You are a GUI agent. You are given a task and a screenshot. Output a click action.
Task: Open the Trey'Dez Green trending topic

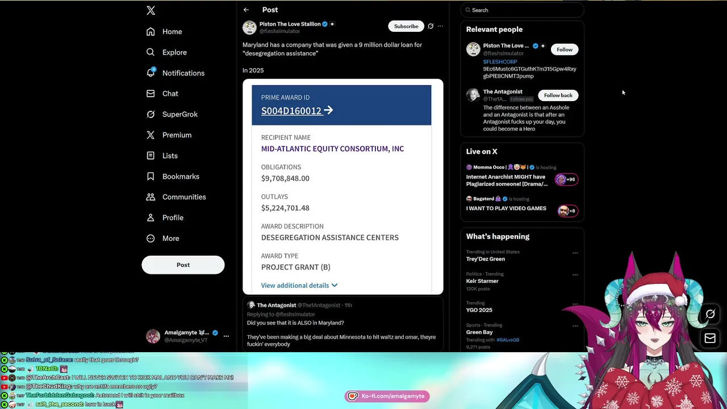486,259
